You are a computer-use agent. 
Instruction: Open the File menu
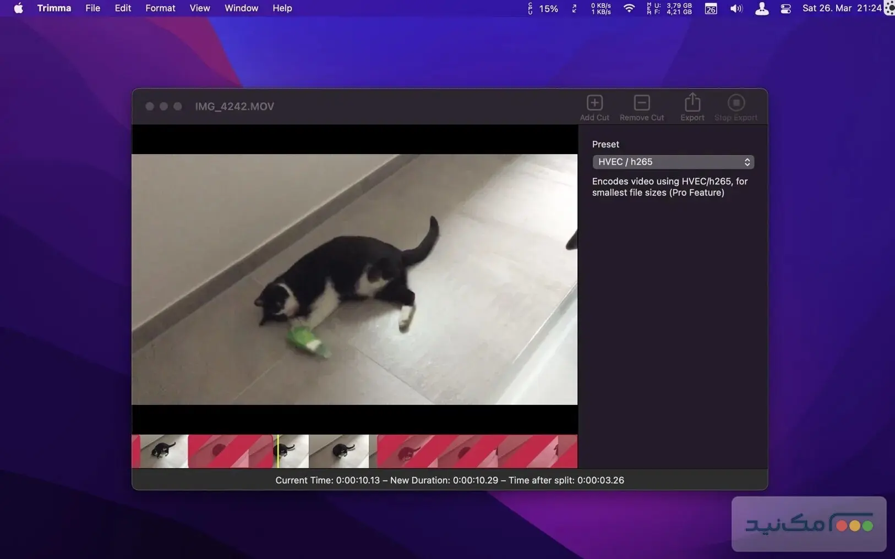(x=92, y=8)
